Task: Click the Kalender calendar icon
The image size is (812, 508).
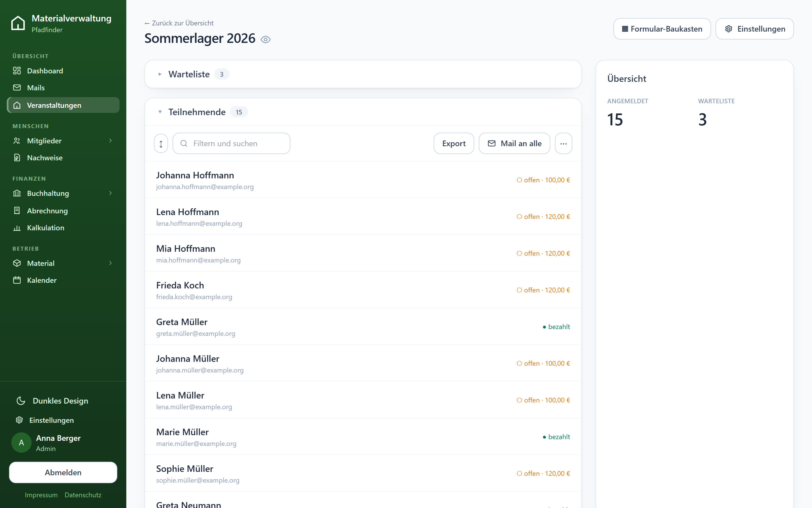Action: (x=17, y=280)
